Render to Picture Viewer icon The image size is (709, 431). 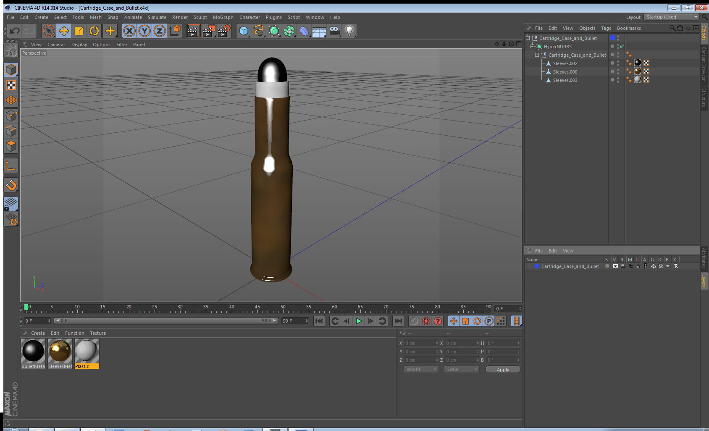[209, 31]
